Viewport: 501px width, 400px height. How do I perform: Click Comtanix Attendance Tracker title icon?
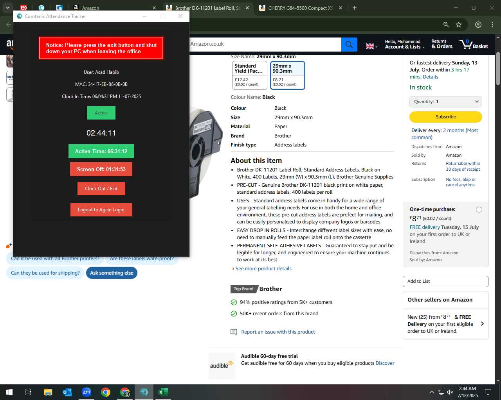(x=20, y=16)
